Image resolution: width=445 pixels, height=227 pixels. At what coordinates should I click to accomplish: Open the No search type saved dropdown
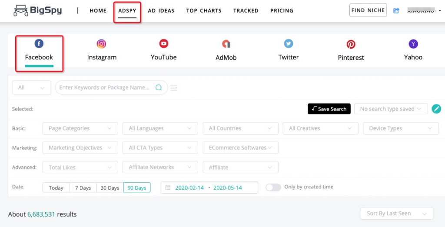click(391, 109)
